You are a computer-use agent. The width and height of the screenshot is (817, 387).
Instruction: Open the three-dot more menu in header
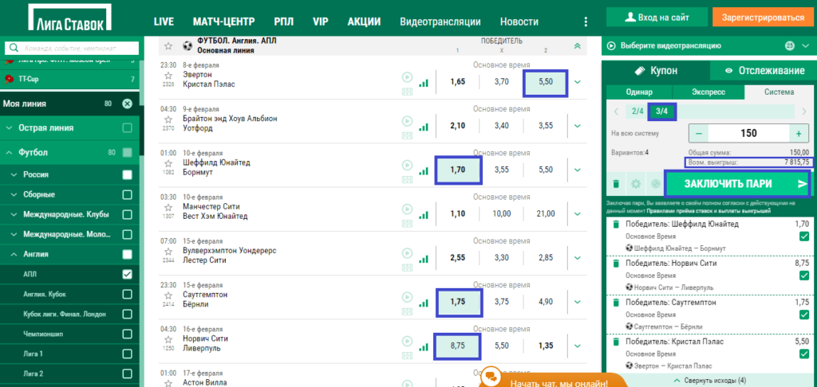[x=586, y=21]
